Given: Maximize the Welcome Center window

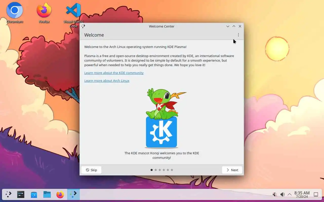Looking at the screenshot, I should click(x=234, y=26).
